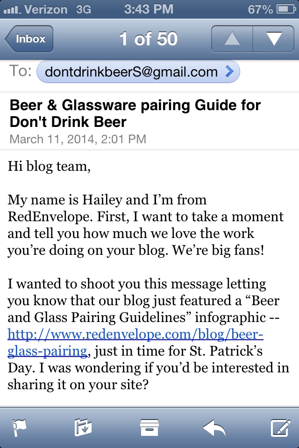The height and width of the screenshot is (448, 299).
Task: Tap the "1 of 50" title
Action: [x=148, y=39]
